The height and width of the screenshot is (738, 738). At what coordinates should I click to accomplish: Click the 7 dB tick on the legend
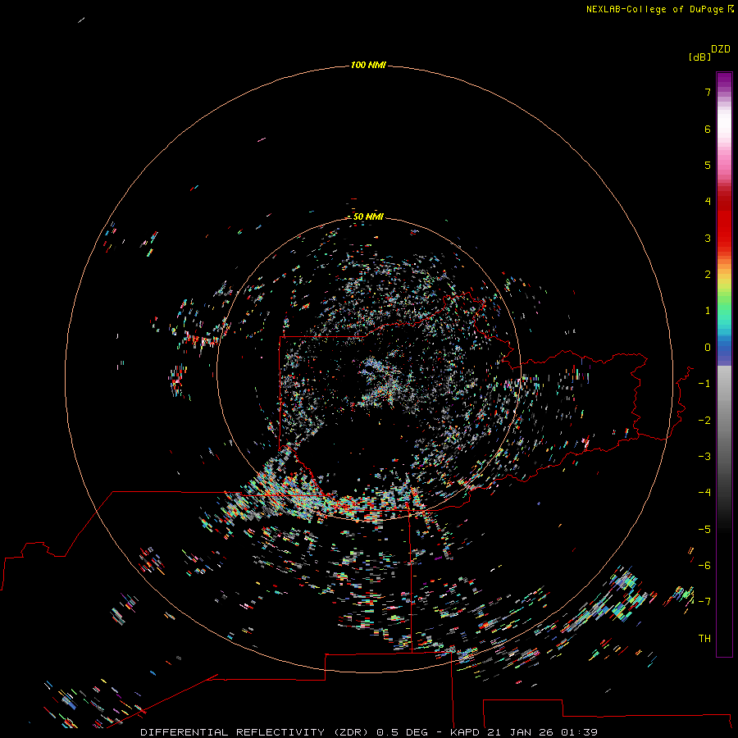(x=708, y=92)
